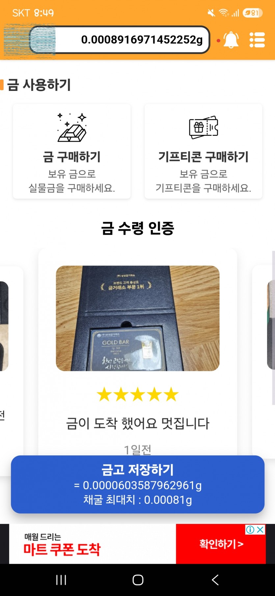Open the 기프티콘 구매하기 card
The image size is (275, 596).
click(x=204, y=151)
